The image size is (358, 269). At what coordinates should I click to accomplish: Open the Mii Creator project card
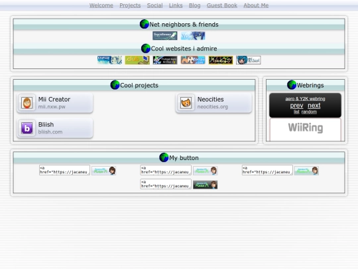(x=55, y=103)
